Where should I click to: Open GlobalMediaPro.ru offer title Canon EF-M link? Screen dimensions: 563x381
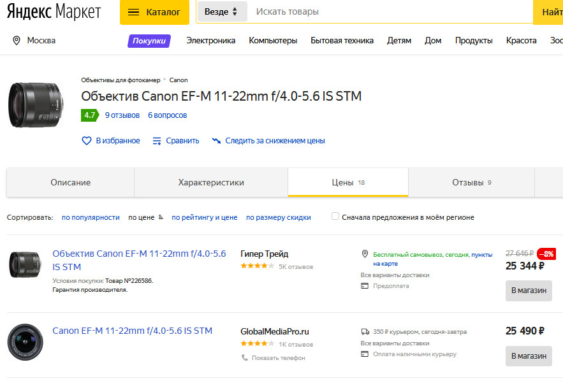[133, 331]
